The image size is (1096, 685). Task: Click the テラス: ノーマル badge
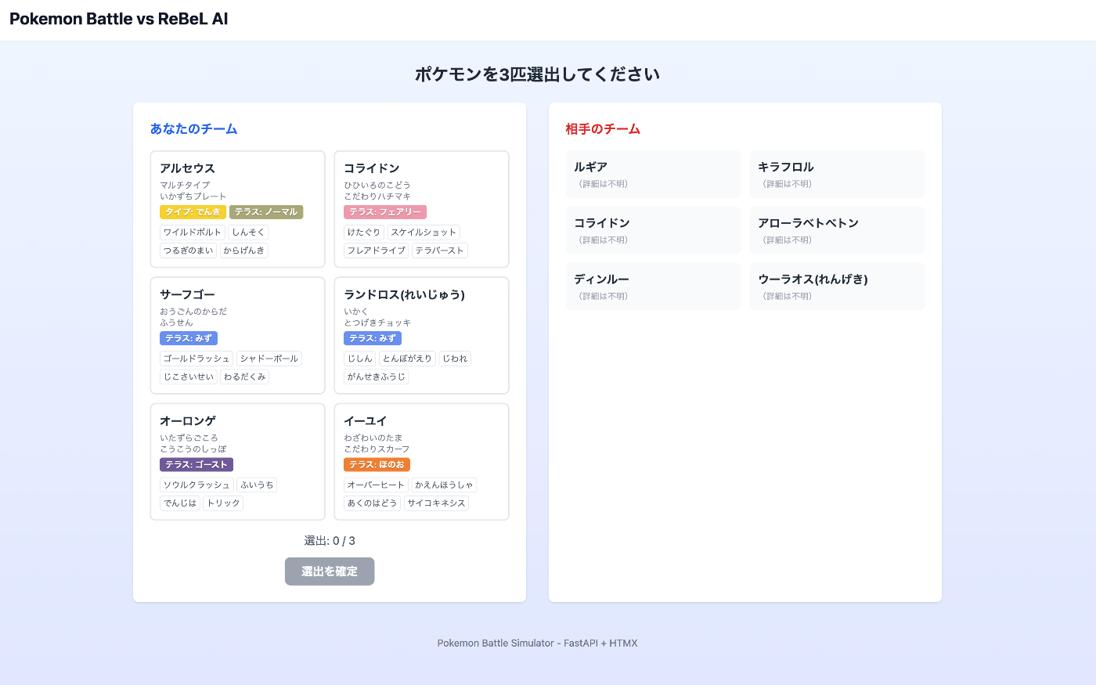(x=266, y=212)
